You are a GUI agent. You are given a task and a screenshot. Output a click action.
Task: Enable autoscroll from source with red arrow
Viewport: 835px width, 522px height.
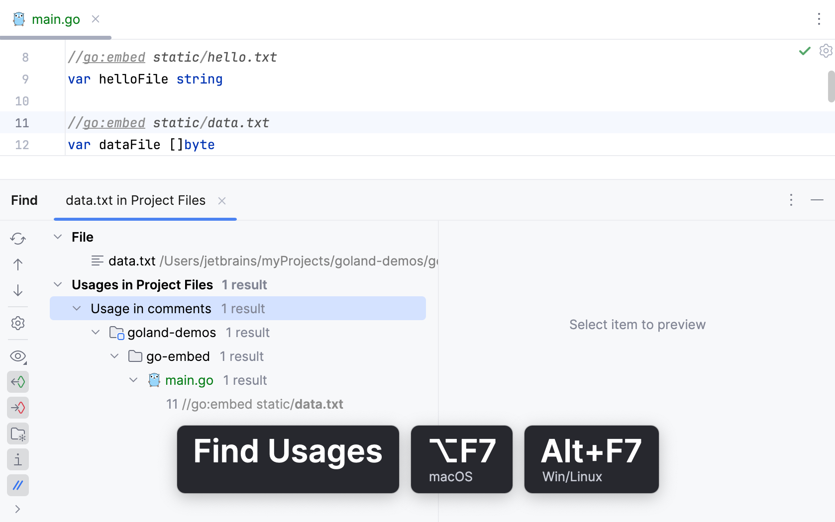[x=18, y=408]
